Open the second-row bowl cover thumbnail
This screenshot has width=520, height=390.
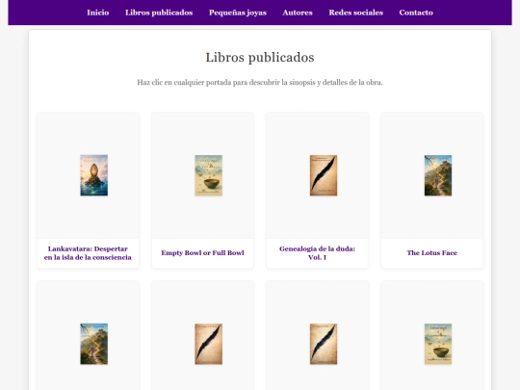[x=438, y=344]
